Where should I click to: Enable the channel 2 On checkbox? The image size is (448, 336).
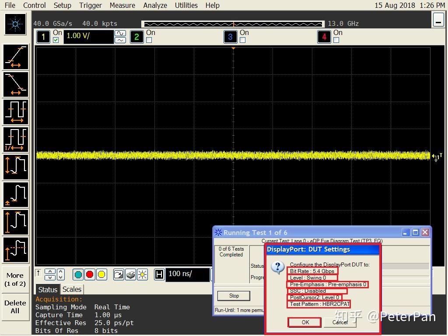point(149,40)
